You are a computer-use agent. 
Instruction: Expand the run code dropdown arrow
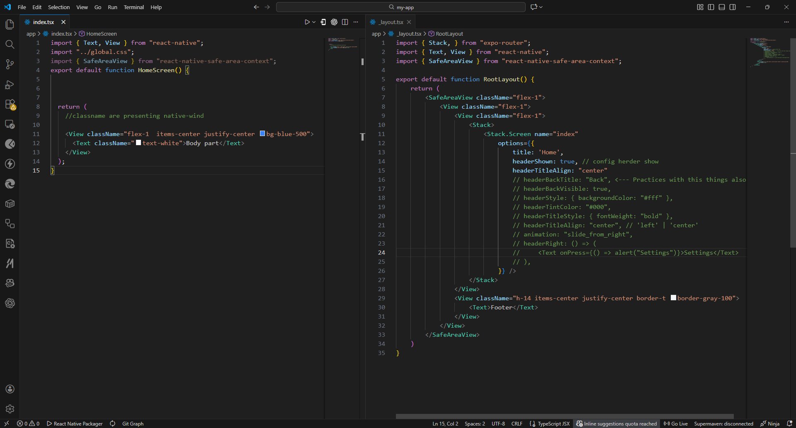pyautogui.click(x=314, y=22)
